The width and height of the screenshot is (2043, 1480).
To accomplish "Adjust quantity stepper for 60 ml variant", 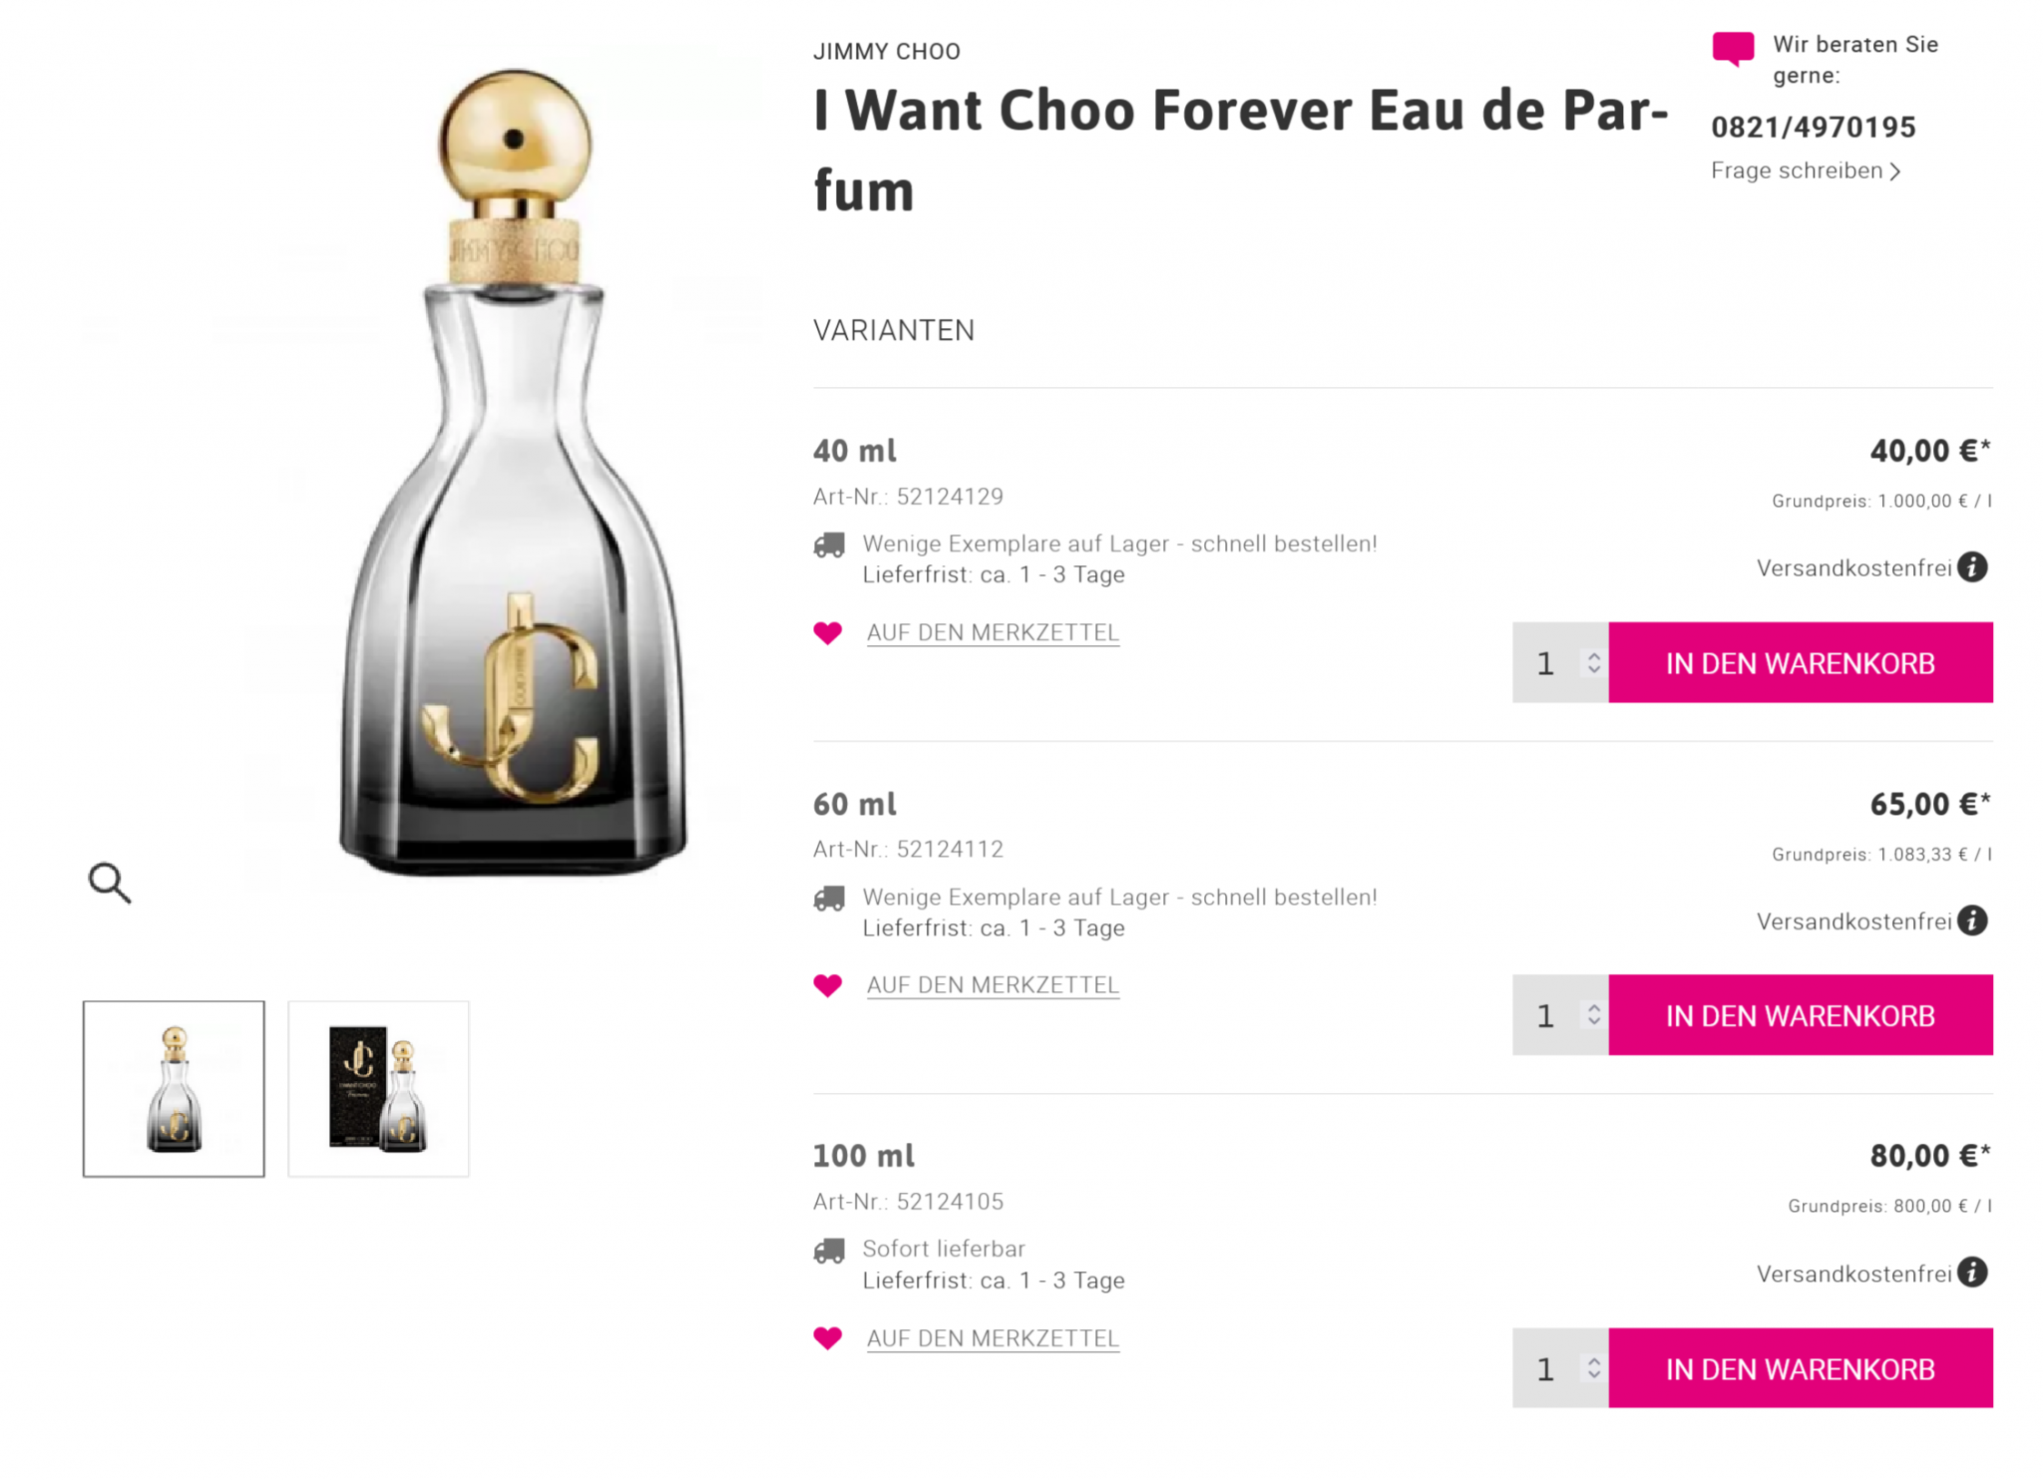I will [1593, 1015].
